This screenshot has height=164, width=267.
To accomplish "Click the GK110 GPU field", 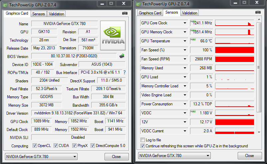I will 44,32.
